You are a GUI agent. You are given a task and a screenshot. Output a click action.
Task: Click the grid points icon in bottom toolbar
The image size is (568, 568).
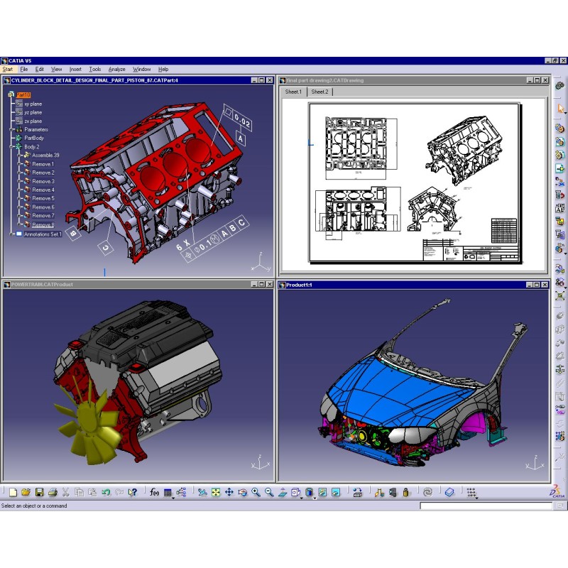coord(471,492)
